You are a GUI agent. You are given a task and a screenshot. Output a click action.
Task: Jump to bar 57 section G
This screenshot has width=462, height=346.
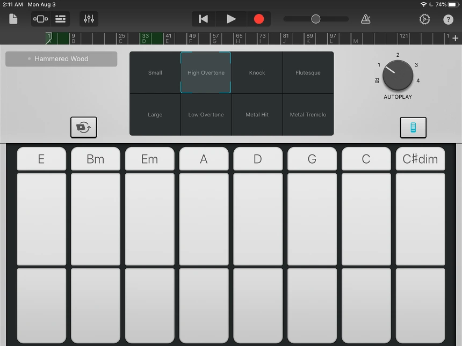click(x=215, y=38)
